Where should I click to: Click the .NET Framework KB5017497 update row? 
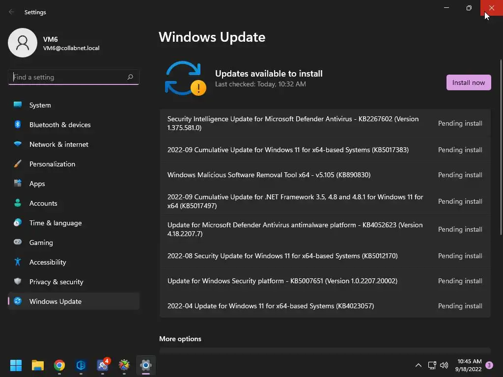point(325,201)
